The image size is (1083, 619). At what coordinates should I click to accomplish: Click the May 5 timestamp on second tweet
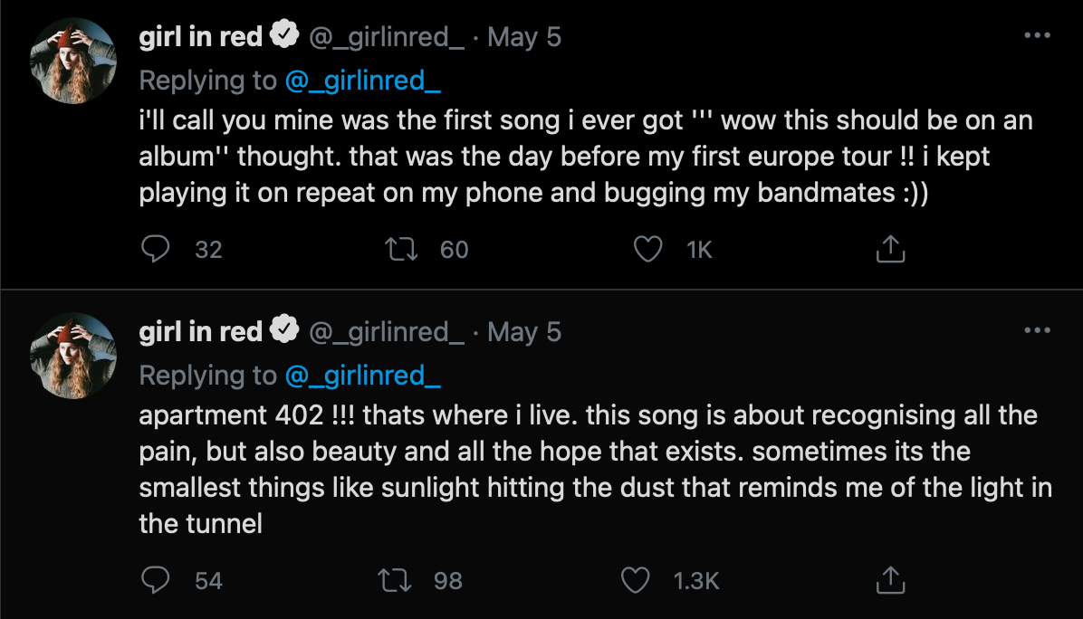tap(524, 332)
